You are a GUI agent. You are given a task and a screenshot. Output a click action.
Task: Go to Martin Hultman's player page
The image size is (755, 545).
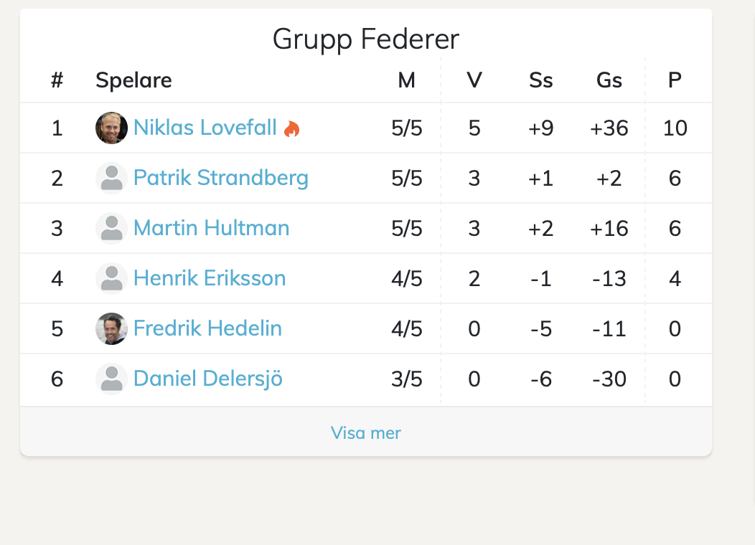212,228
